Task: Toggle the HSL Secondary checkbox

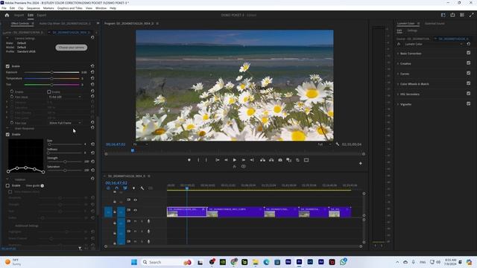Action: click(469, 93)
